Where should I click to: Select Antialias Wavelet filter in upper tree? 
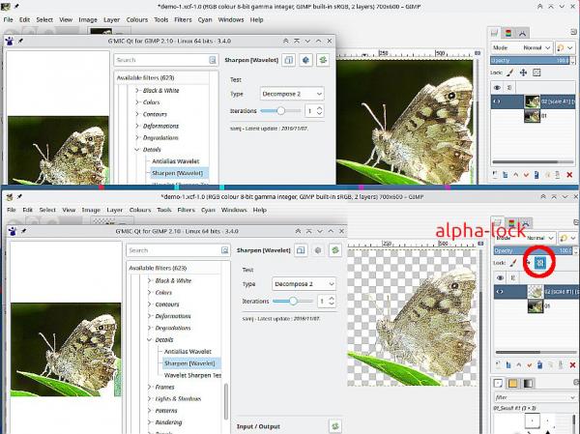pyautogui.click(x=176, y=161)
